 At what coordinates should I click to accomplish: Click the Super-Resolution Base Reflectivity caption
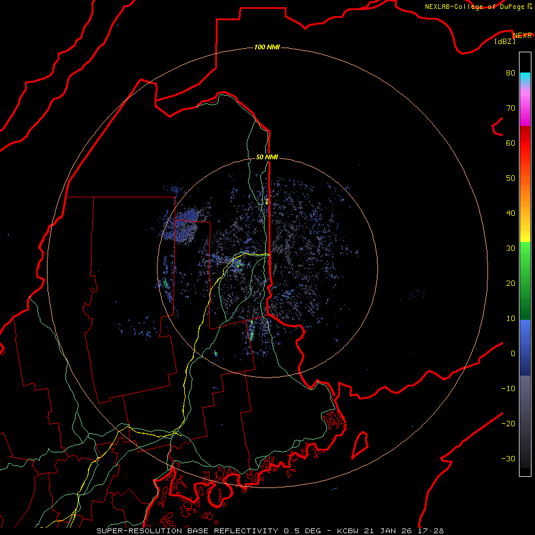tap(270, 531)
